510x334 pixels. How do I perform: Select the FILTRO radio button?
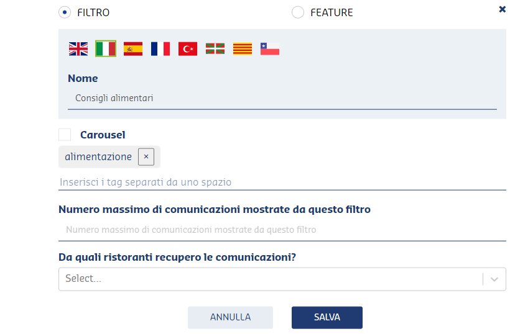tap(65, 12)
